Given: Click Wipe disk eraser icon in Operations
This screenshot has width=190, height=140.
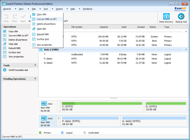Looking at the screenshot, I should [x=5, y=44].
